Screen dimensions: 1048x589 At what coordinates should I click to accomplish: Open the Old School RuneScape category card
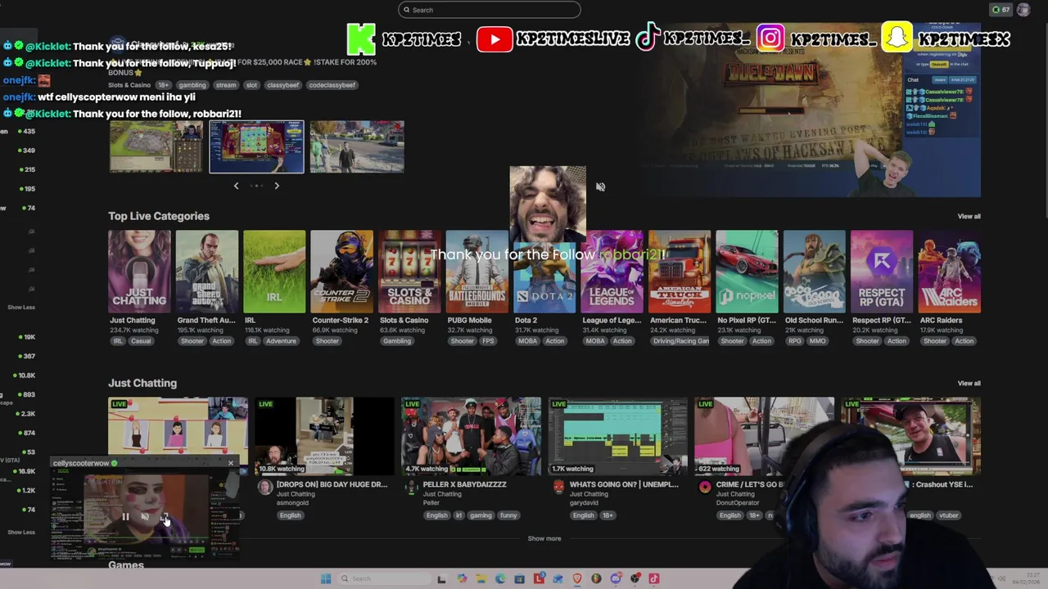click(815, 272)
